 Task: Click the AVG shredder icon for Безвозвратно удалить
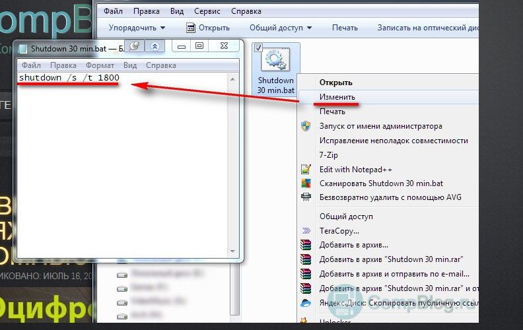coord(306,197)
